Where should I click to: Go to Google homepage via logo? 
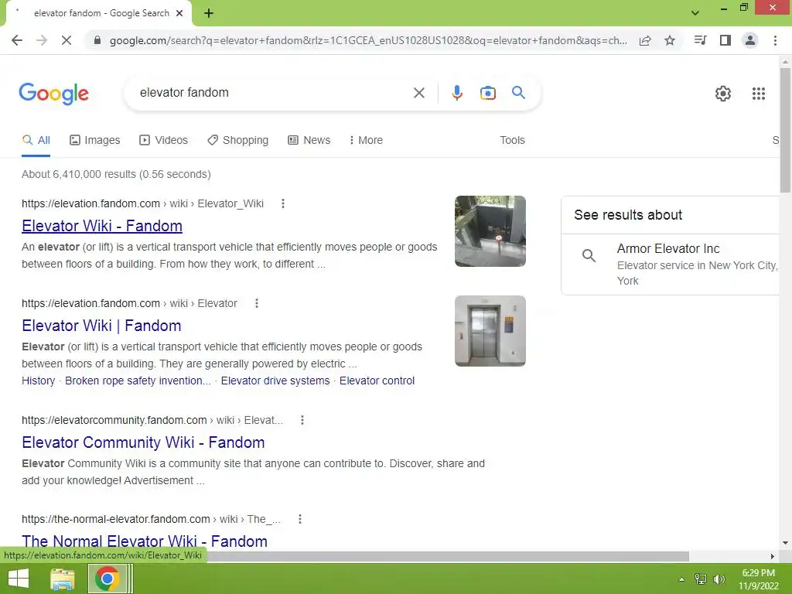(x=54, y=94)
